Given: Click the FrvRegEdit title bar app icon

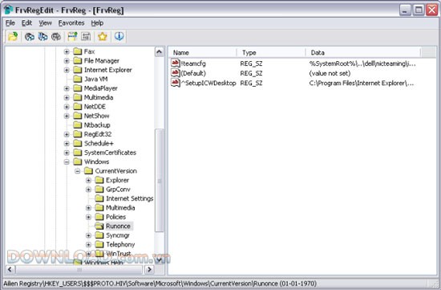Looking at the screenshot, I should 9,10.
